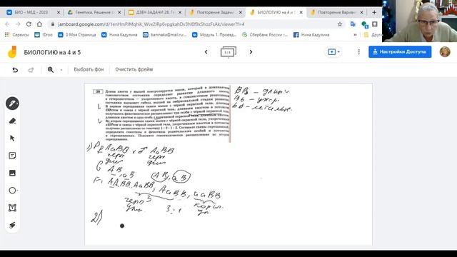Open the Моя Страница bookmark
Viewport: 457px width, 257px height.
[x=77, y=35]
